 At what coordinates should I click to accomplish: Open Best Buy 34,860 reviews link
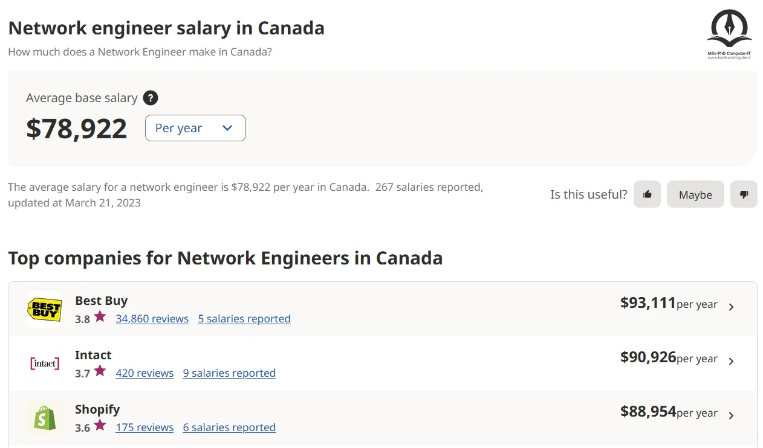[152, 319]
